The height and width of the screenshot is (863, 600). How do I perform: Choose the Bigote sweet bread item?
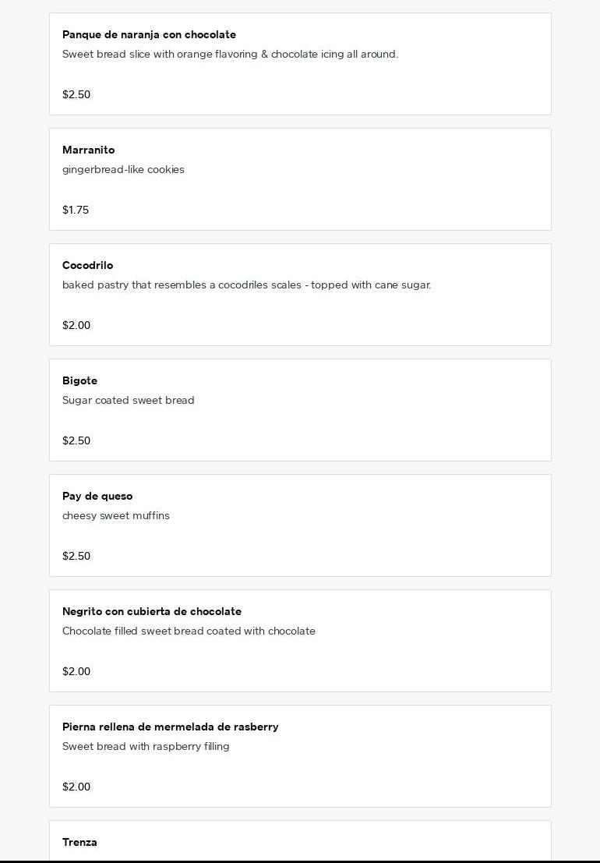(300, 410)
